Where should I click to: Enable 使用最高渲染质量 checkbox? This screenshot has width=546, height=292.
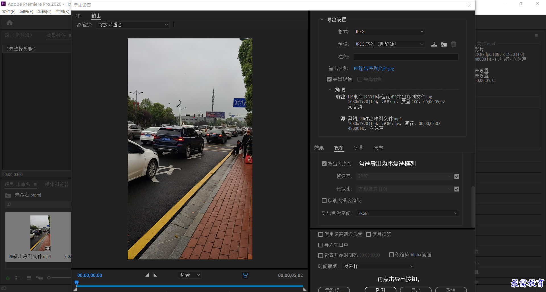point(320,234)
